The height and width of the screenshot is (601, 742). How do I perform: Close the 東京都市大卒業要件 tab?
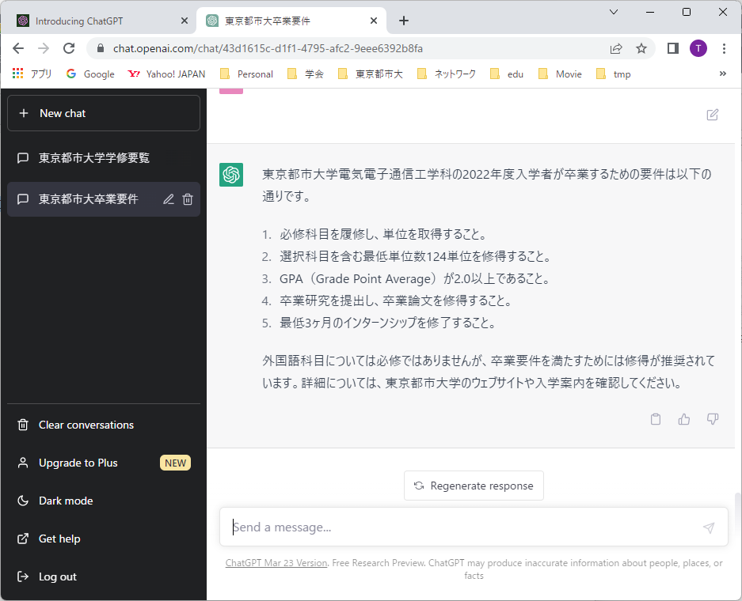[x=374, y=21]
